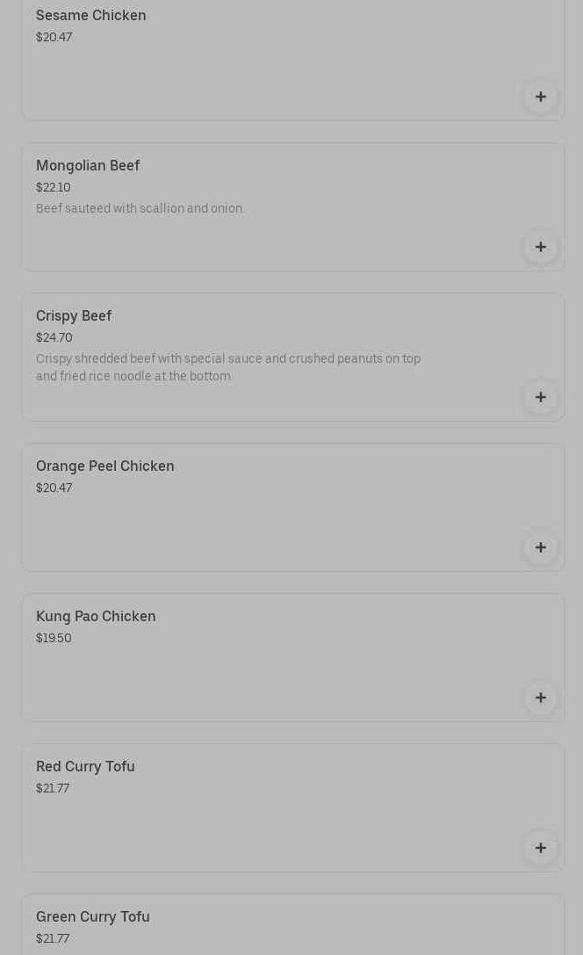This screenshot has height=955, width=583.
Task: Add Sesame Chicken with plus icon
Action: click(541, 97)
